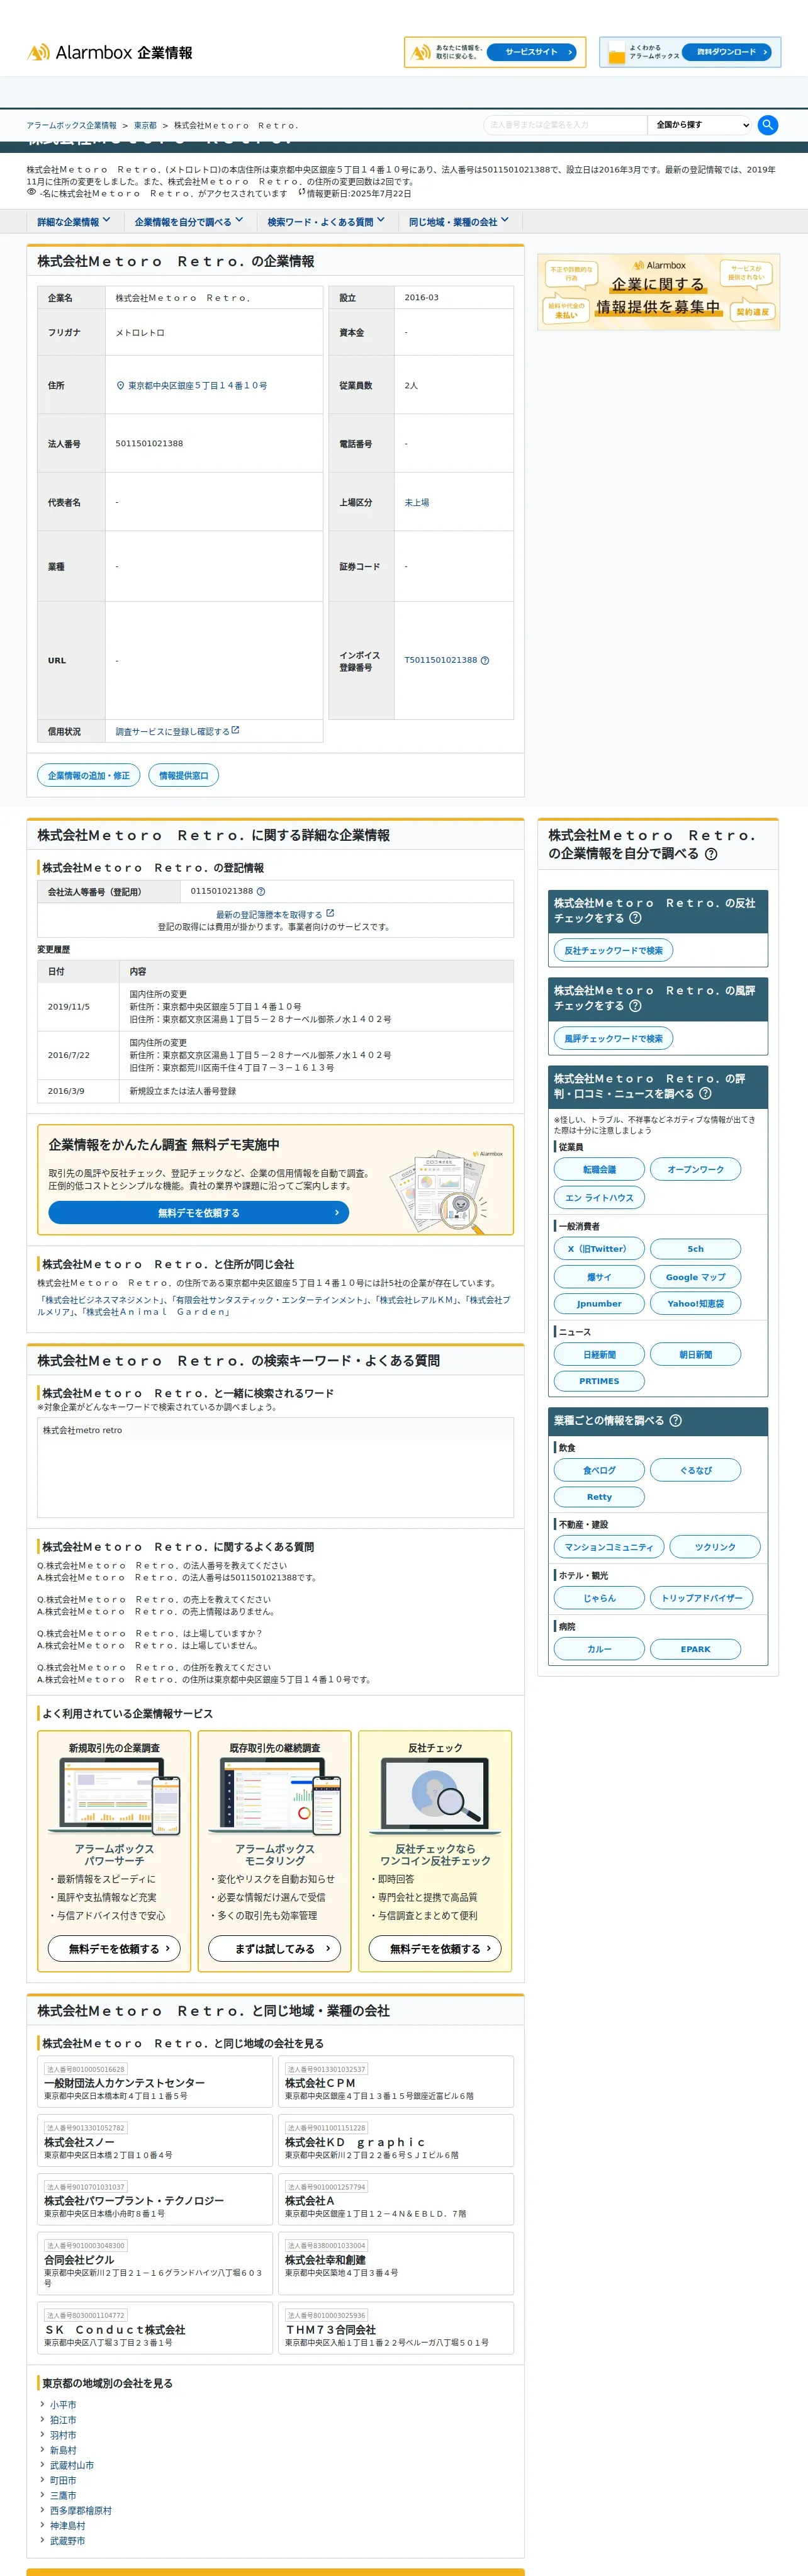Screen dimensions: 808x2576
Task: Open 株式会社KD graphic company card
Action: (x=396, y=2141)
